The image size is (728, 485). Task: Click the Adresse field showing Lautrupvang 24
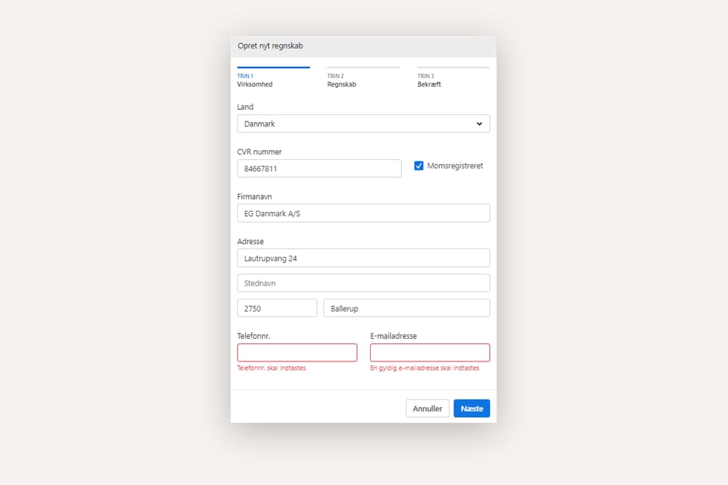[362, 258]
